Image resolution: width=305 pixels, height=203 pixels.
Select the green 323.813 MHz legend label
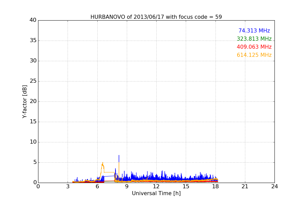coord(254,39)
